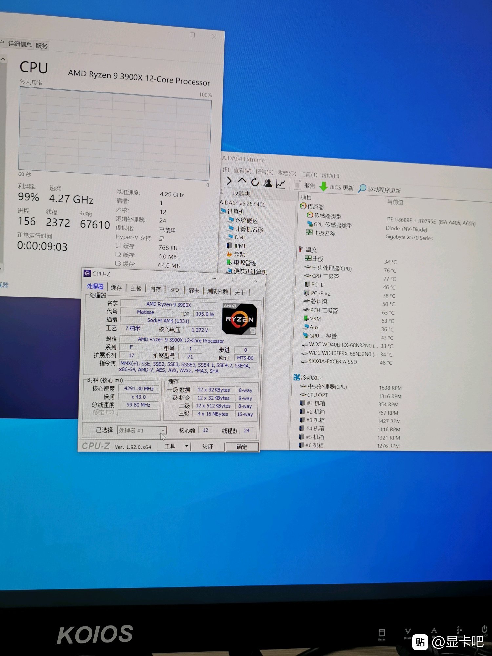Image resolution: width=492 pixels, height=656 pixels.
Task: Select 系统概述 in AIDA64 tree
Action: pos(243,220)
